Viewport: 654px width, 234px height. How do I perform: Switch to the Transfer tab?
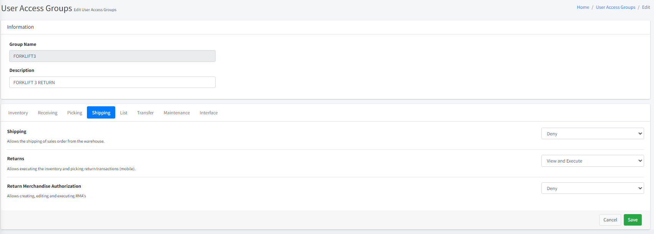point(146,113)
